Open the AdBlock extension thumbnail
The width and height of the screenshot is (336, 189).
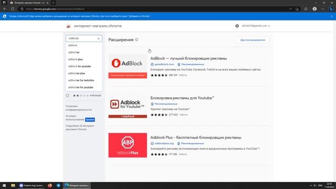click(x=128, y=66)
